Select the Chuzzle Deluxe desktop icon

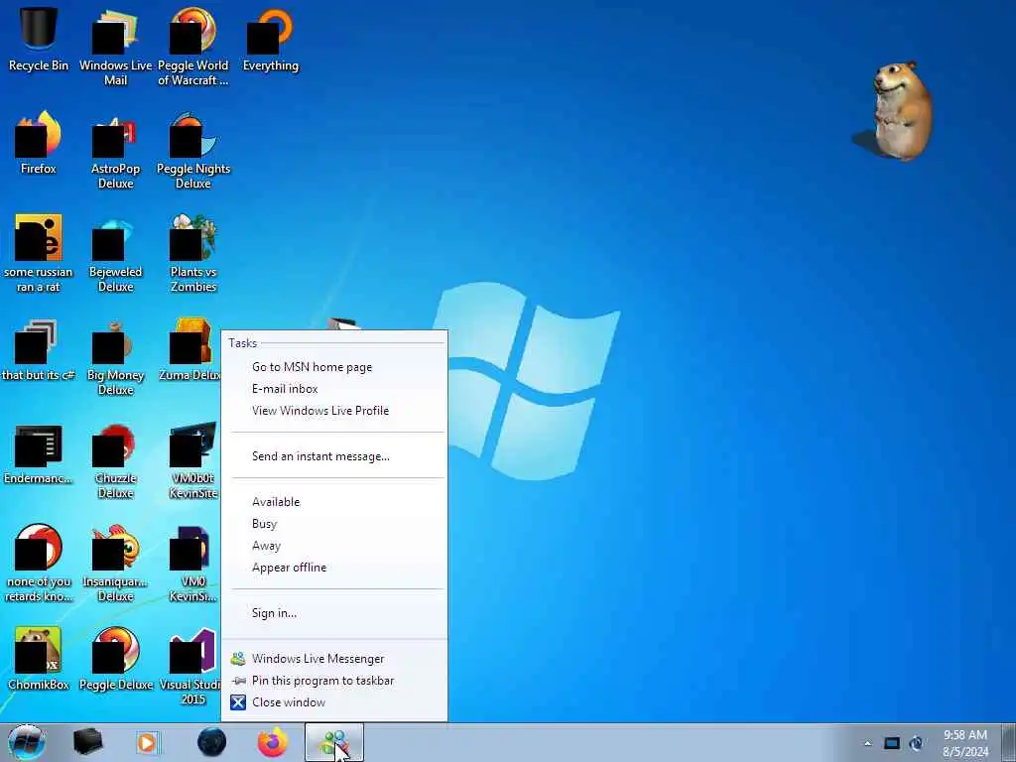point(115,460)
